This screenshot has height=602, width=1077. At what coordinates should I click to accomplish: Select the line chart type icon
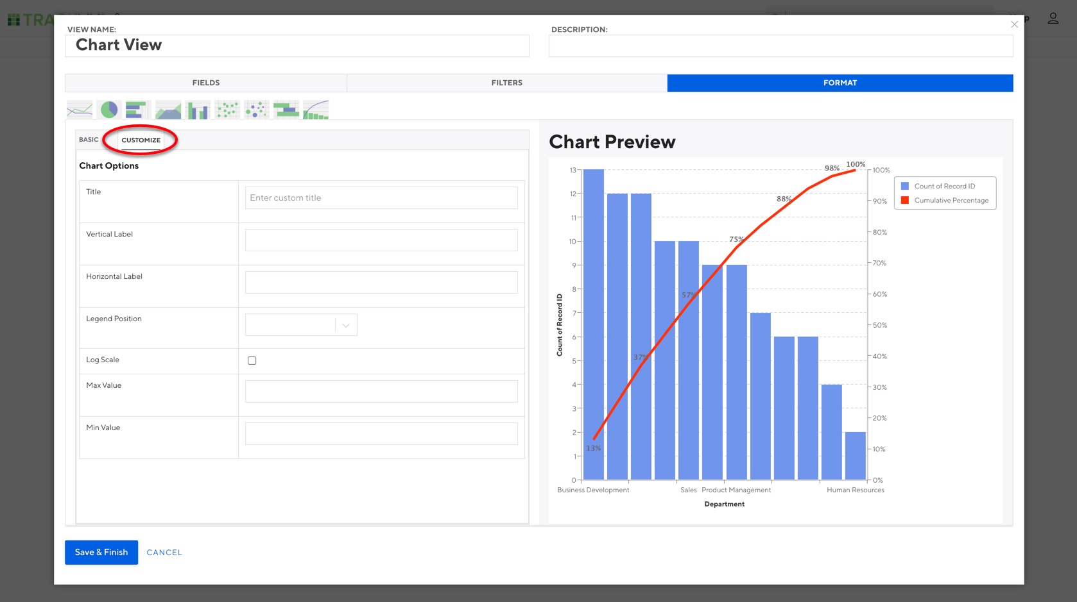click(80, 110)
